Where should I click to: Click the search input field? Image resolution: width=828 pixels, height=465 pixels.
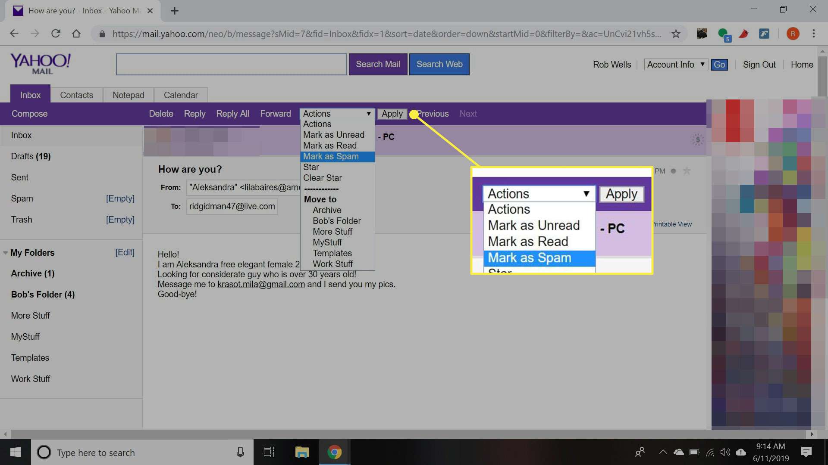click(x=232, y=64)
